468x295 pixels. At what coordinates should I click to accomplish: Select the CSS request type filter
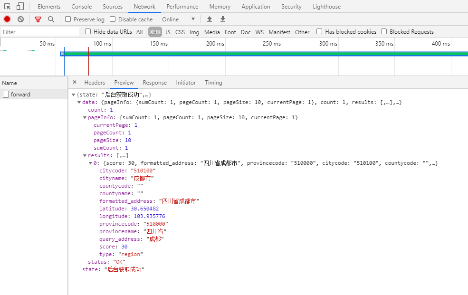pyautogui.click(x=180, y=32)
